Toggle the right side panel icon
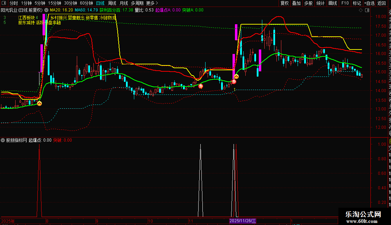Viewport: 391px width, 225px height. click(x=367, y=10)
